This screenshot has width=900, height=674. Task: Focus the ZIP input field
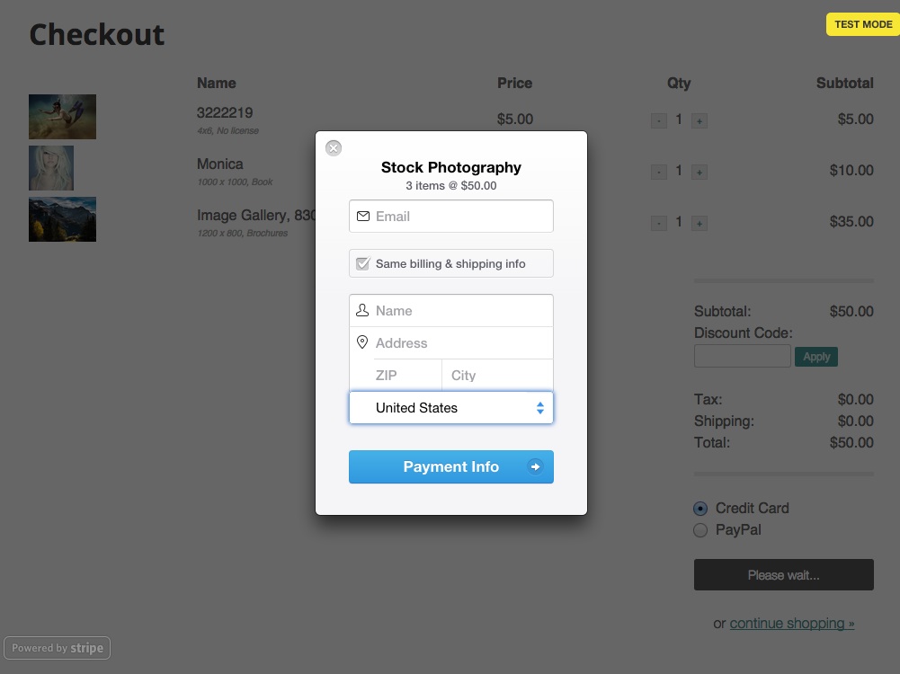point(396,375)
